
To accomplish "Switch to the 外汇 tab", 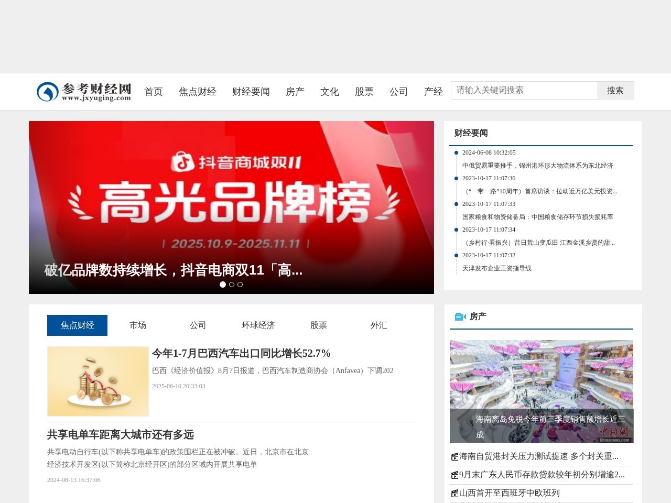I will pos(378,325).
